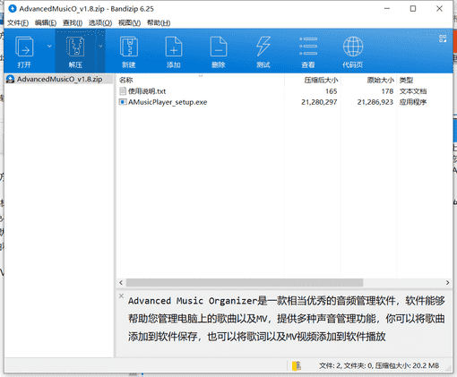Click the text document icon of 使用说明.txt
This screenshot has height=377, width=457.
click(123, 91)
